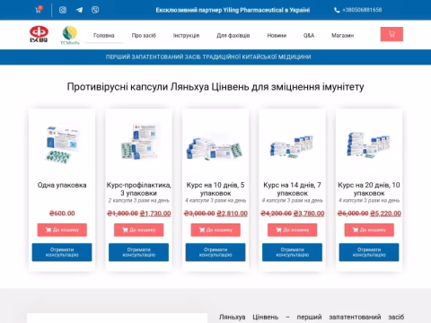The height and width of the screenshot is (323, 431).
Task: Open the Новини menu item
Action: pyautogui.click(x=277, y=35)
